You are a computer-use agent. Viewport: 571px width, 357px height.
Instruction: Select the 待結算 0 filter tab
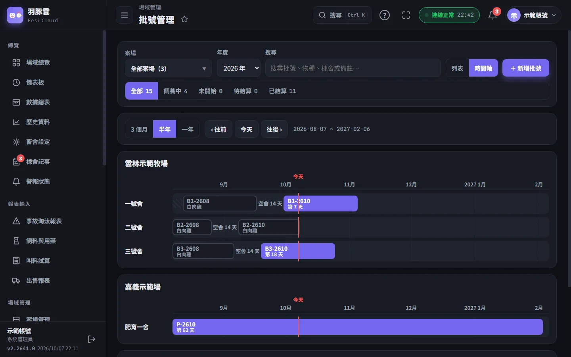pos(245,91)
